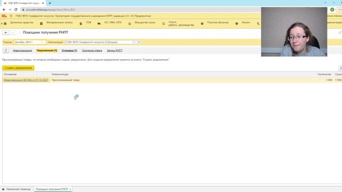Go forward in the browser
Screen dimensions: 342x192
click(x=10, y=10)
